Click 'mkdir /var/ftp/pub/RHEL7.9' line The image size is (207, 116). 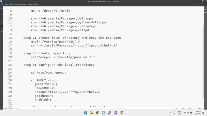coord(55,42)
